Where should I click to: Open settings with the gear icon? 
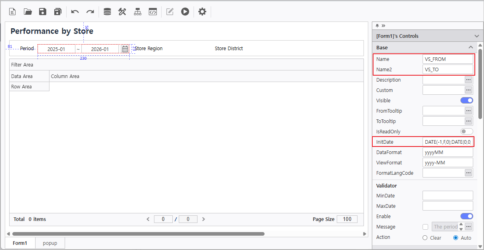click(x=202, y=12)
